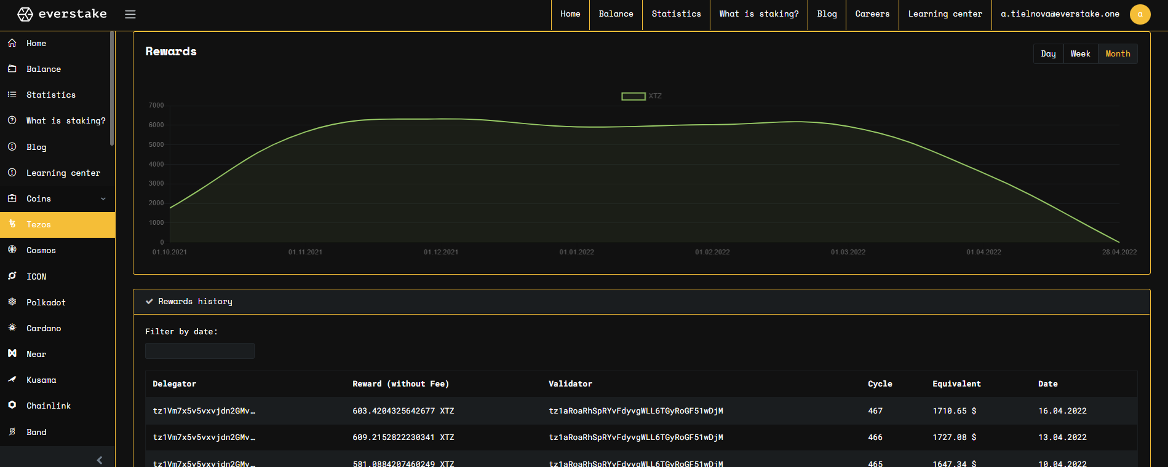This screenshot has height=467, width=1168.
Task: Click the Cosmos coin icon
Action: pyautogui.click(x=12, y=250)
